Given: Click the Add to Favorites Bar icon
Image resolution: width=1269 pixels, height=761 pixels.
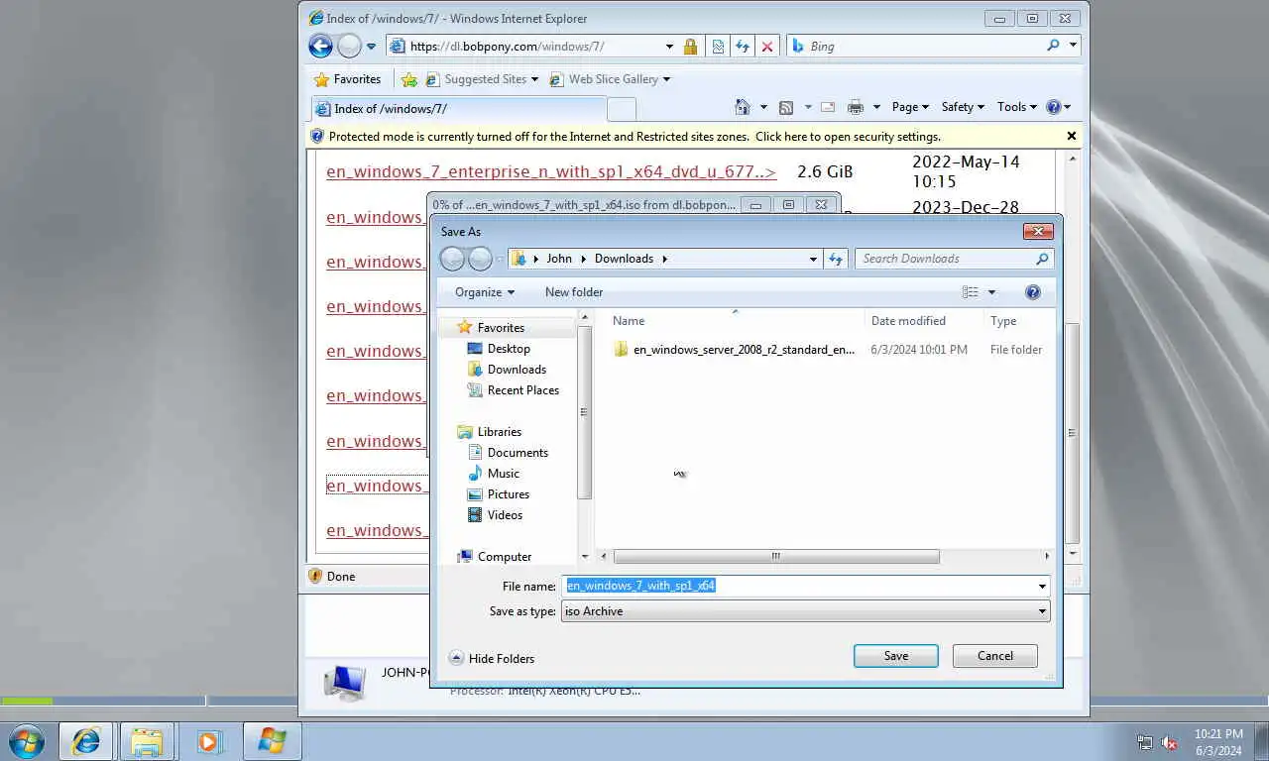Looking at the screenshot, I should tap(408, 79).
